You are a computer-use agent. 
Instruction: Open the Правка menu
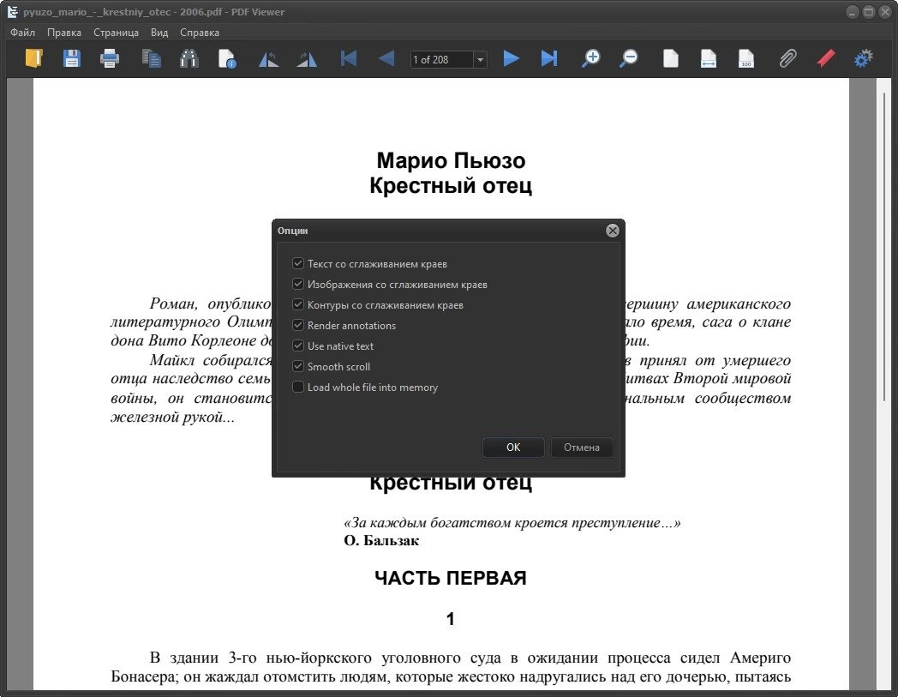[64, 33]
